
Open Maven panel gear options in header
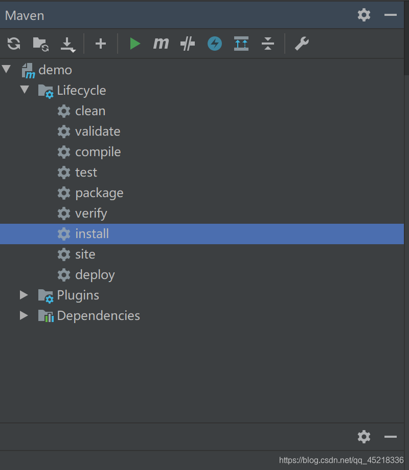click(364, 15)
